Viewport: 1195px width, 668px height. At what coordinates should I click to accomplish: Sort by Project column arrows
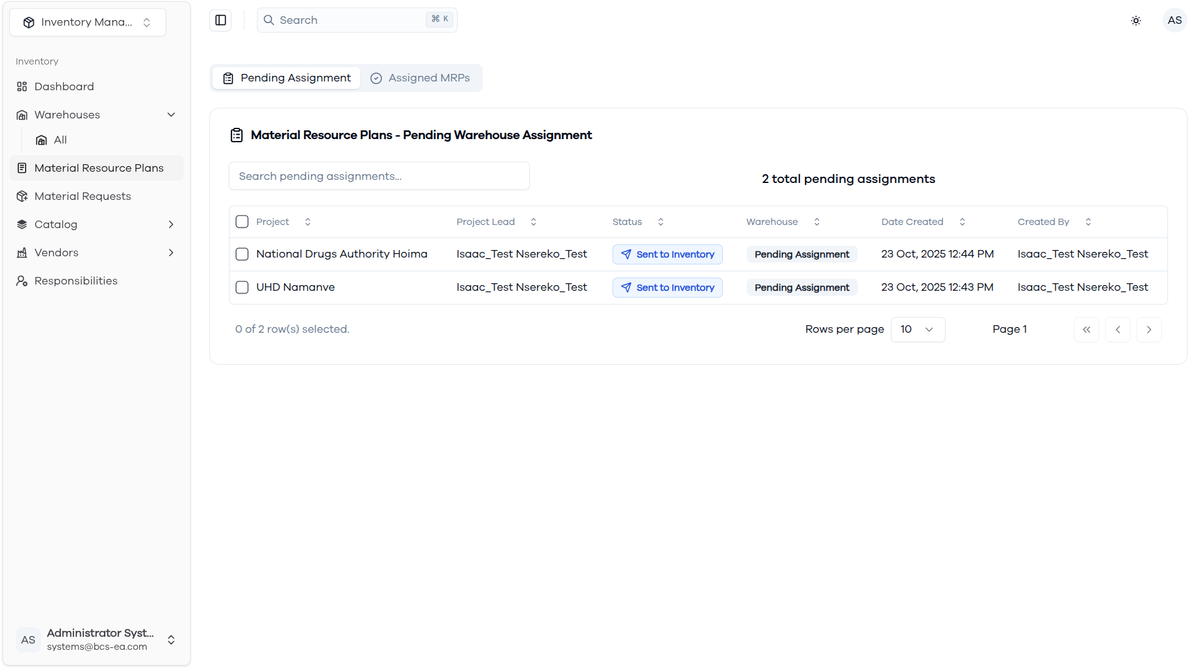click(x=308, y=222)
